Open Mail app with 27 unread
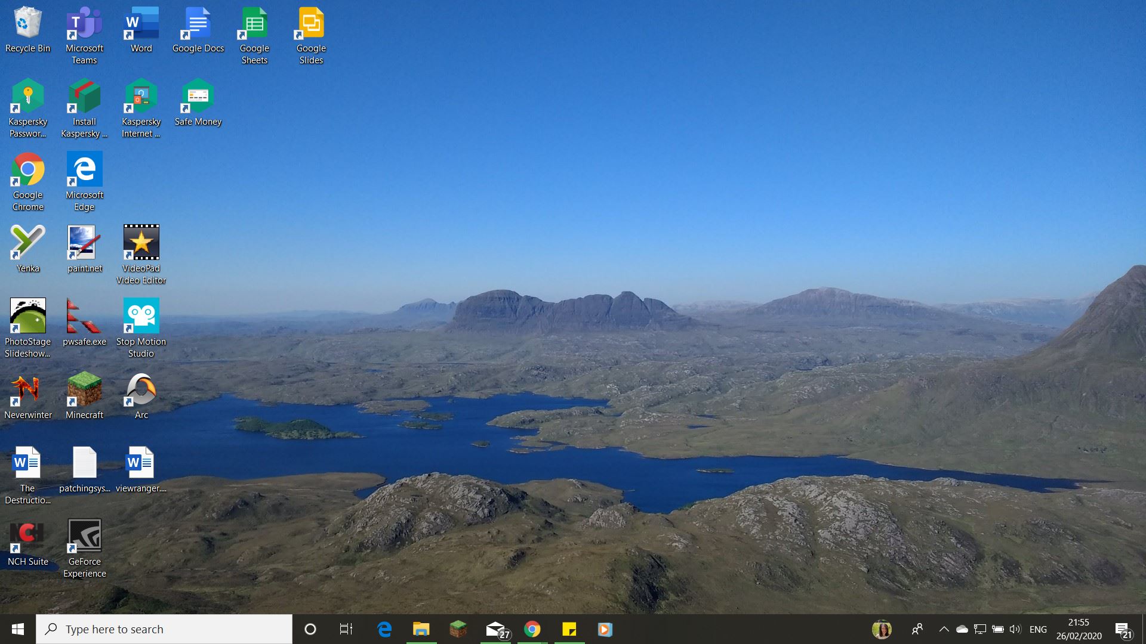1146x644 pixels. tap(495, 629)
